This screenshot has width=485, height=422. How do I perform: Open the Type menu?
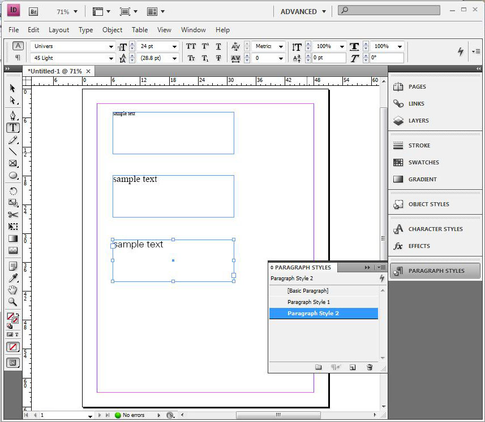coord(85,30)
